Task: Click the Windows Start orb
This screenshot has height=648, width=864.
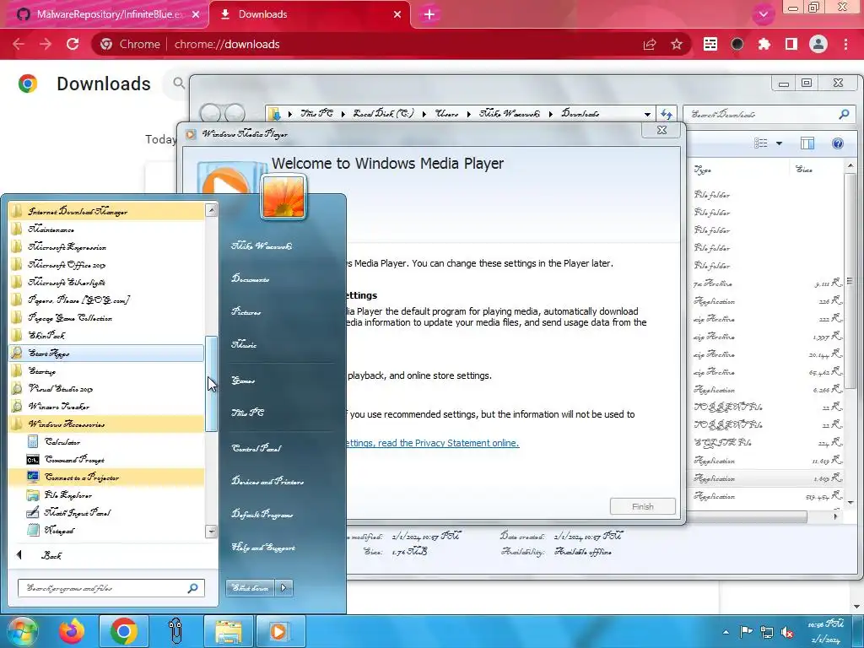Action: (21, 631)
